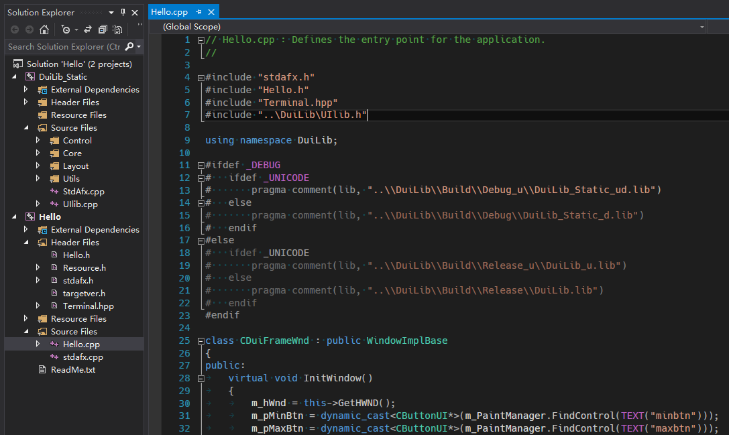Select Hello.cpp in Solution Explorer tree
Screen dimensions: 729x435
pyautogui.click(x=81, y=344)
